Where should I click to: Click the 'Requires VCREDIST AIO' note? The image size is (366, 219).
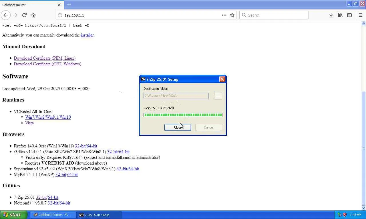(x=66, y=163)
